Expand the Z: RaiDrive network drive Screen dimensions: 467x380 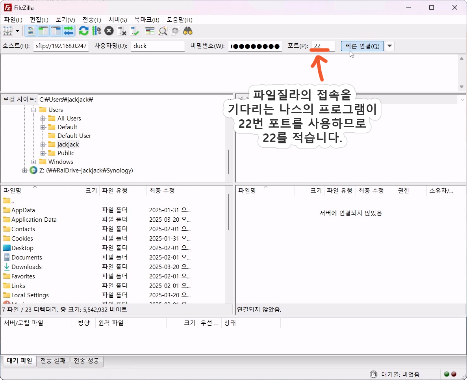(x=24, y=171)
